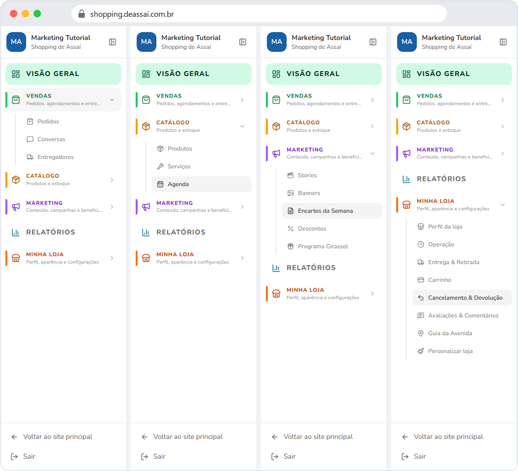Click the Banners image icon
Image resolution: width=518 pixels, height=471 pixels.
[x=291, y=194]
